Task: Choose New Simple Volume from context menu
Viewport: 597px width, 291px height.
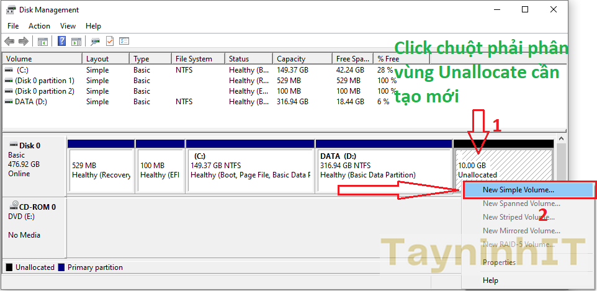Action: point(518,190)
